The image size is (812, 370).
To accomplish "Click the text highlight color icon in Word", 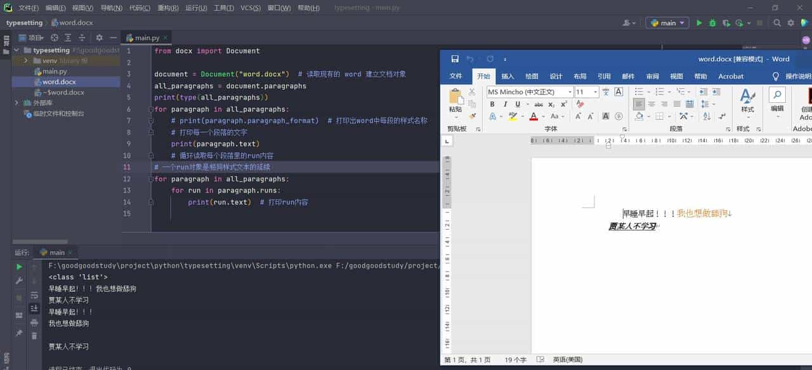I will click(511, 116).
